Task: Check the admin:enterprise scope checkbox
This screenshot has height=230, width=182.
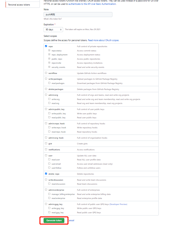Action: (x=46, y=190)
